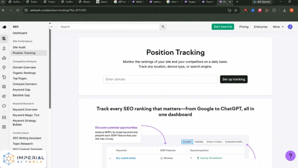Image resolution: width=298 pixels, height=168 pixels.
Task: Select the SEO toolkit sidebar icon
Action: point(4,39)
